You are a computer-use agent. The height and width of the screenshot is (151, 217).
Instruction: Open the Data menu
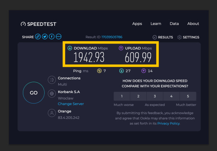click(174, 24)
